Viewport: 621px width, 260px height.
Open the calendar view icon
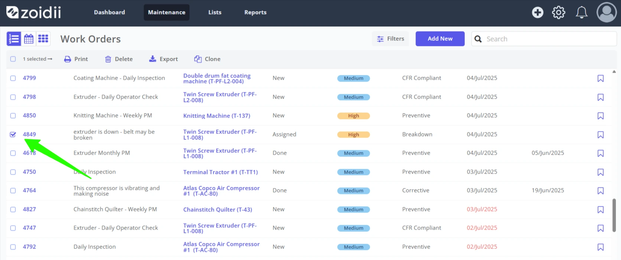click(x=29, y=39)
